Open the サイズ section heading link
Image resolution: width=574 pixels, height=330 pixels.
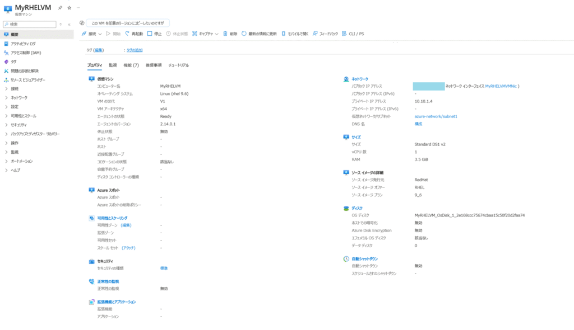(x=356, y=137)
